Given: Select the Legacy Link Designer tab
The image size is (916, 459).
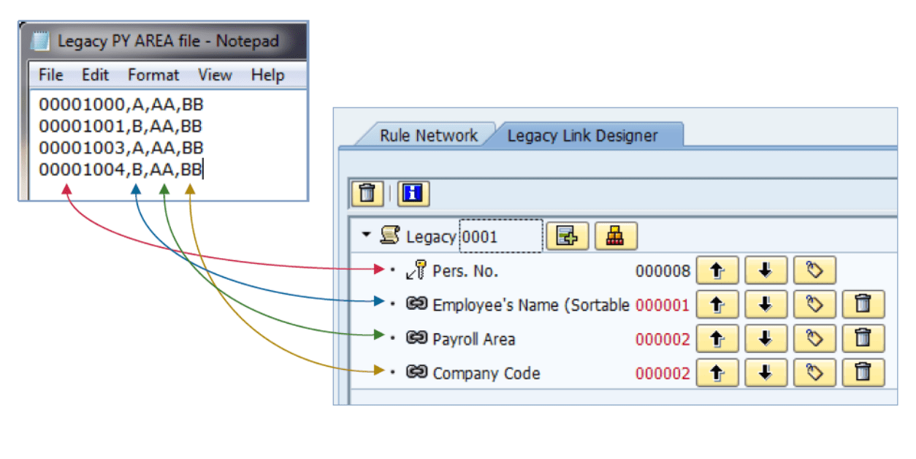Looking at the screenshot, I should (582, 135).
